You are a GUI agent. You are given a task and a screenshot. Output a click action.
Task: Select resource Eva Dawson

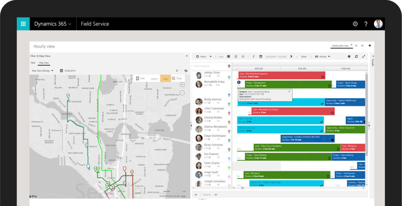pos(212,154)
